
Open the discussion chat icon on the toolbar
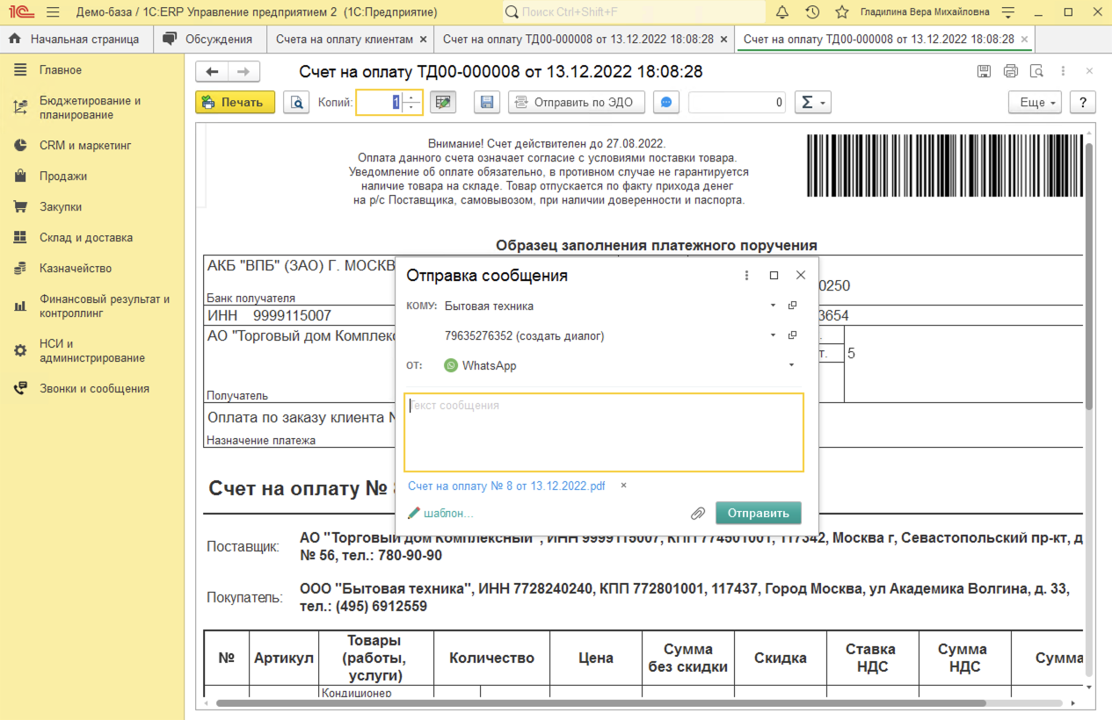[x=665, y=102]
